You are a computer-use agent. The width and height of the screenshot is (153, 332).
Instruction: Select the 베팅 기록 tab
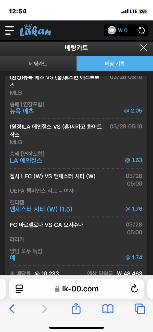click(115, 64)
